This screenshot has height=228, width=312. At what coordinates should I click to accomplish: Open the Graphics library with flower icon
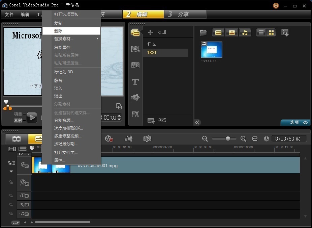135,98
